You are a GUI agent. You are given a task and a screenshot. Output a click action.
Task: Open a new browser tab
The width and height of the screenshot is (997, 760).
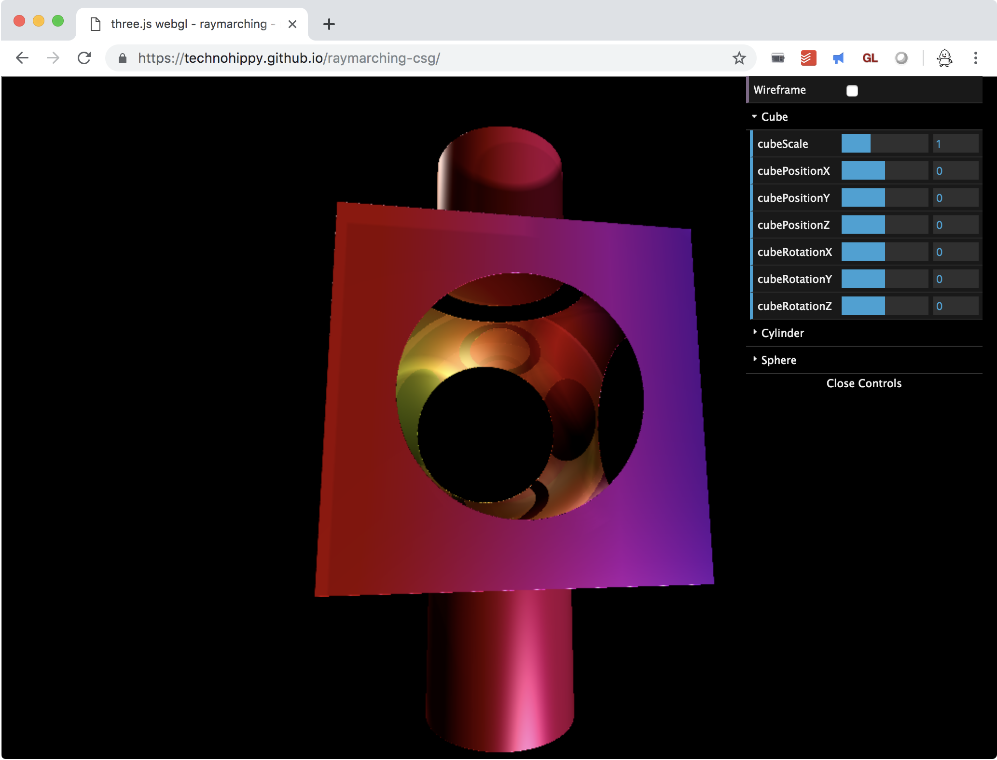click(329, 24)
